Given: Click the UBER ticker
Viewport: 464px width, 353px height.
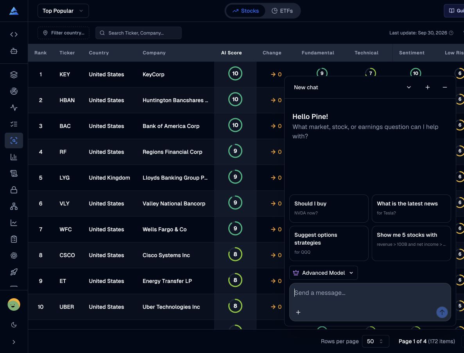Looking at the screenshot, I should tap(67, 307).
